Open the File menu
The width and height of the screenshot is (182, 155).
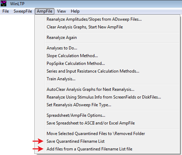[x=6, y=11]
